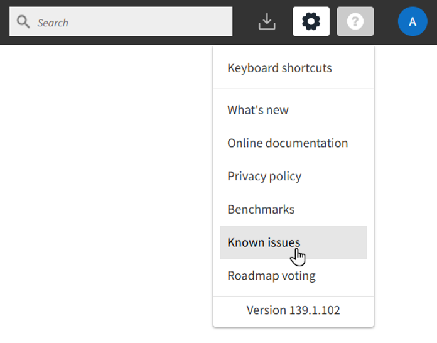Close the help menu via question mark icon
The width and height of the screenshot is (437, 343).
355,22
